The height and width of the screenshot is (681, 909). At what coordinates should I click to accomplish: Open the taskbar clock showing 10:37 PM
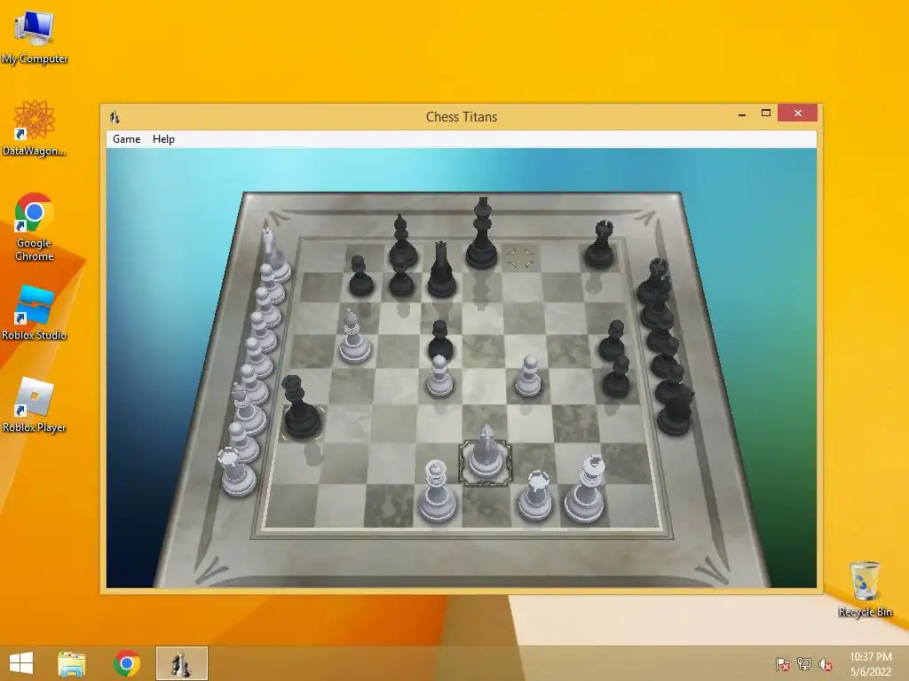pos(871,664)
